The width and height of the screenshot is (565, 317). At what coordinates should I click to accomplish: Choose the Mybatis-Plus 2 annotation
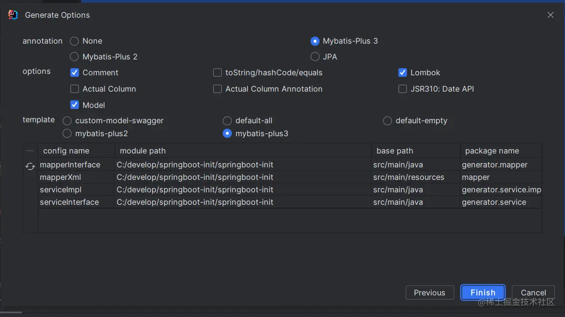74,57
